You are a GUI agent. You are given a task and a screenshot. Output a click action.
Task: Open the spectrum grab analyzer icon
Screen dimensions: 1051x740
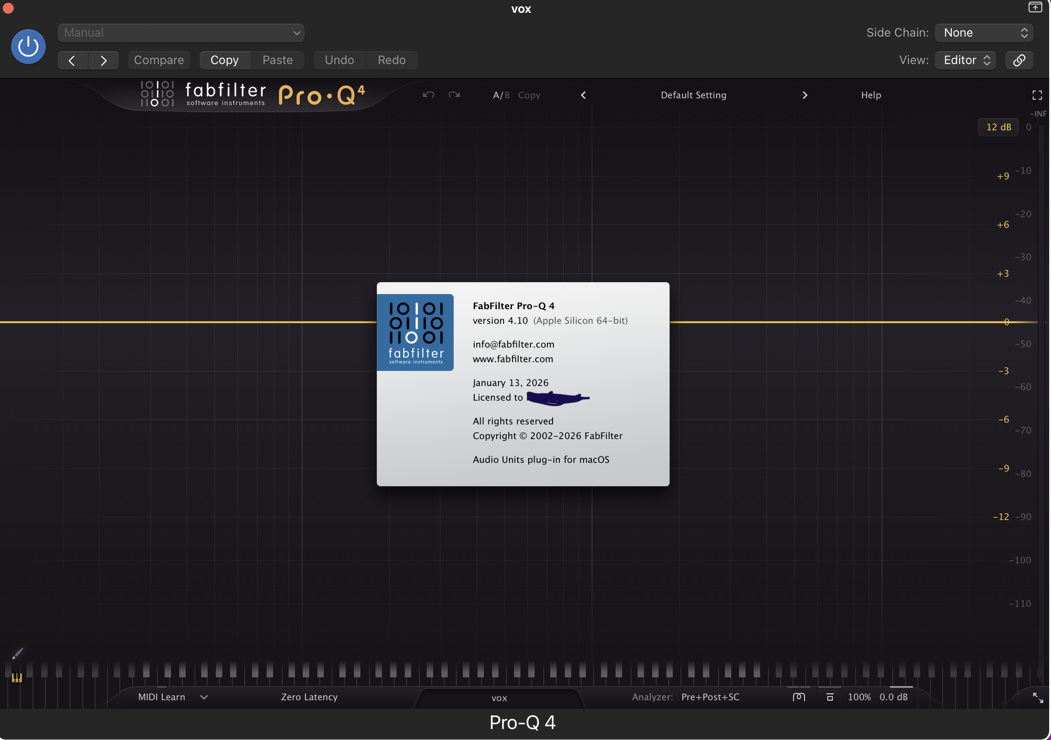799,697
